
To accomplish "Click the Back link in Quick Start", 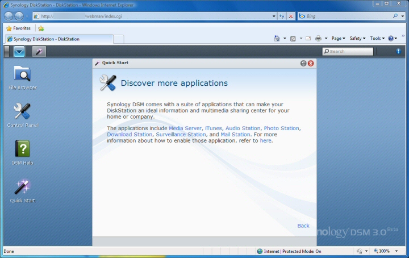I will click(x=303, y=226).
